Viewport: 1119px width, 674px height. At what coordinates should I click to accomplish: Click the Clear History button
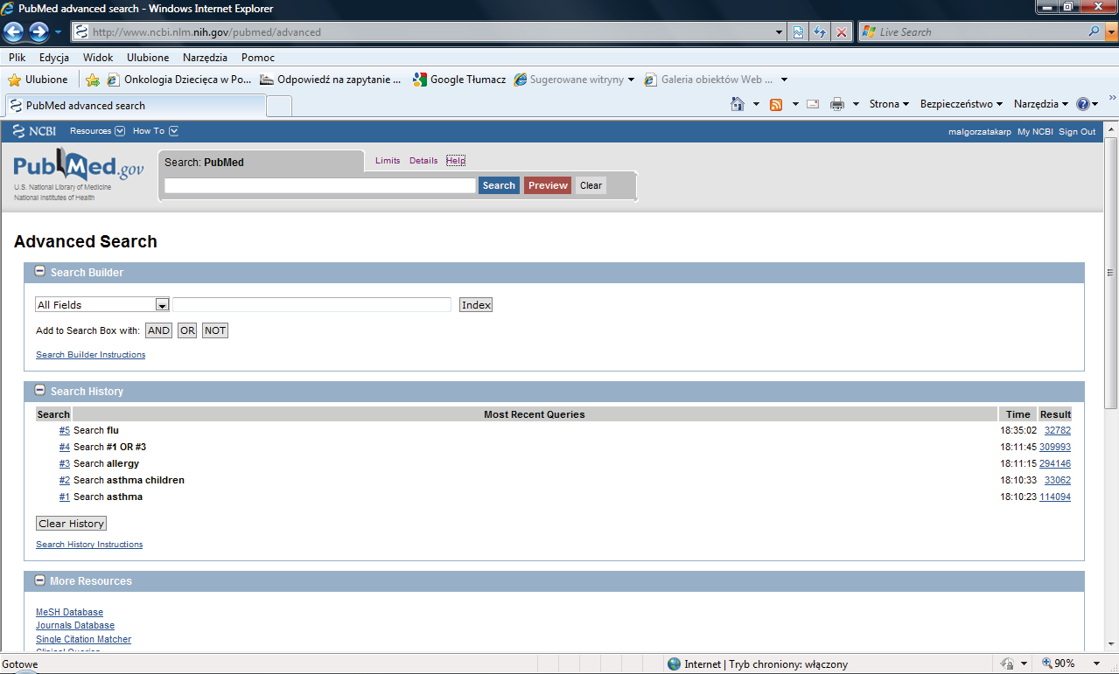pyautogui.click(x=72, y=524)
